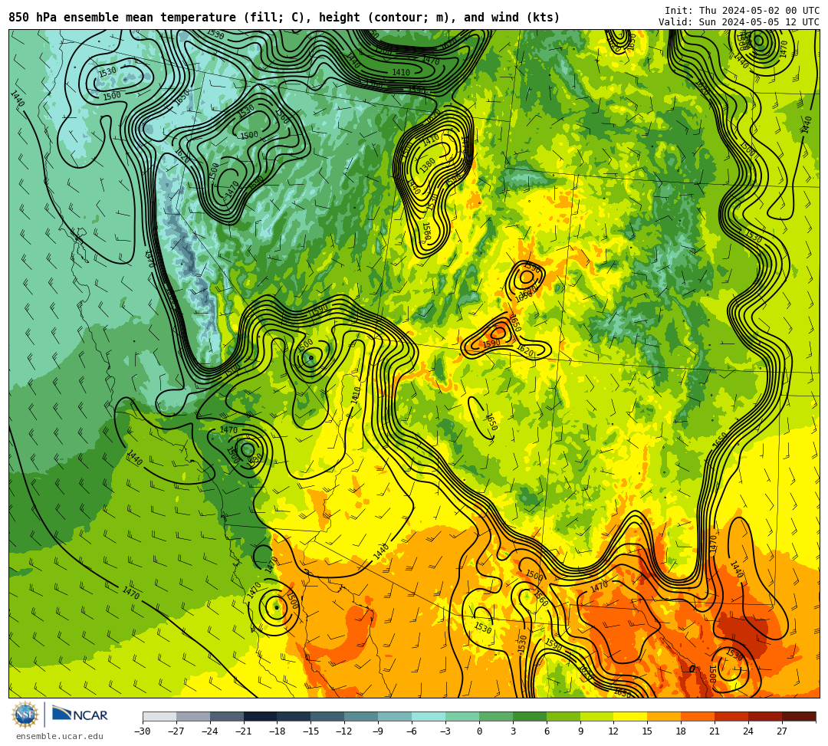This screenshot has height=746, width=828.
Task: Pick the orange colorbar segment between 15 and 18
Action: (664, 716)
